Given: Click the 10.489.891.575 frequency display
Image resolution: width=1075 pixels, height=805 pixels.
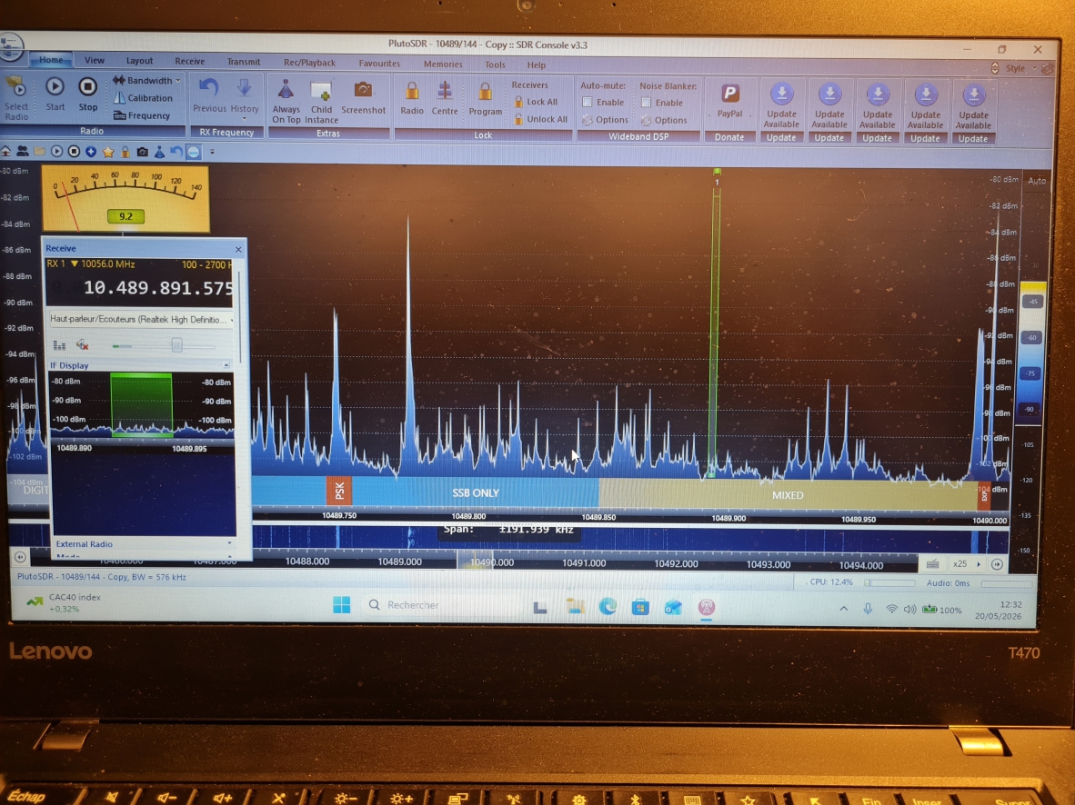Looking at the screenshot, I should [x=157, y=287].
